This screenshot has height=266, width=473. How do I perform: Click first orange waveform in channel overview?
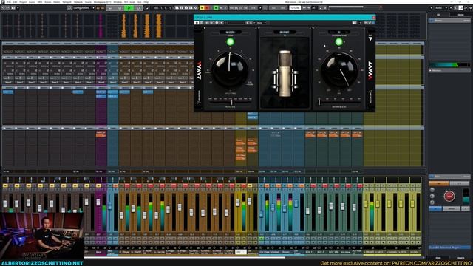123,27
